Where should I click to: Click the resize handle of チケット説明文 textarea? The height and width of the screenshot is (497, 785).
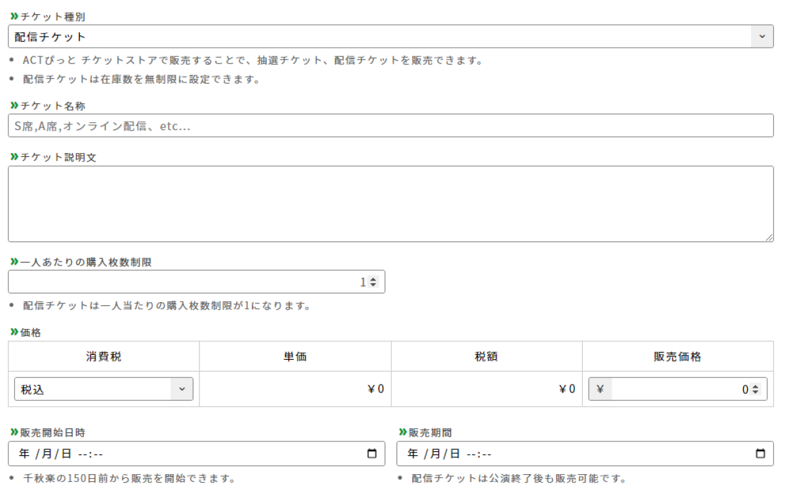[x=769, y=237]
